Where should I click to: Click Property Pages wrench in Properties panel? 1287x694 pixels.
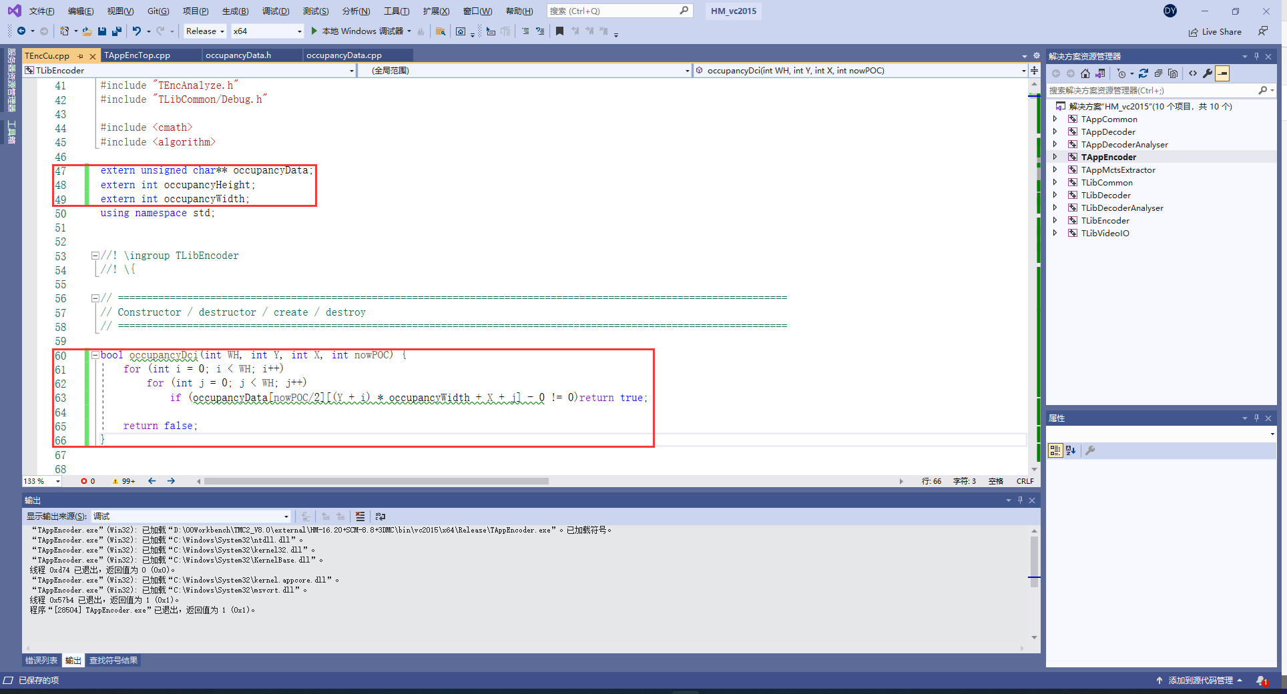tap(1090, 450)
